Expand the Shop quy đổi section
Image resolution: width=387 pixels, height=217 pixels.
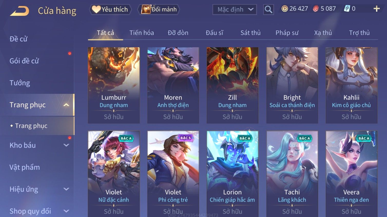point(66,211)
